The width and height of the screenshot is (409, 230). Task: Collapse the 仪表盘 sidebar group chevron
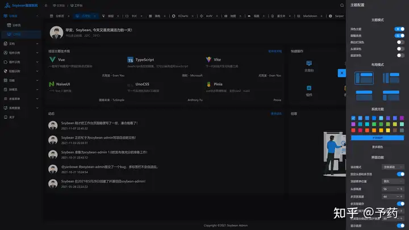pyautogui.click(x=37, y=16)
